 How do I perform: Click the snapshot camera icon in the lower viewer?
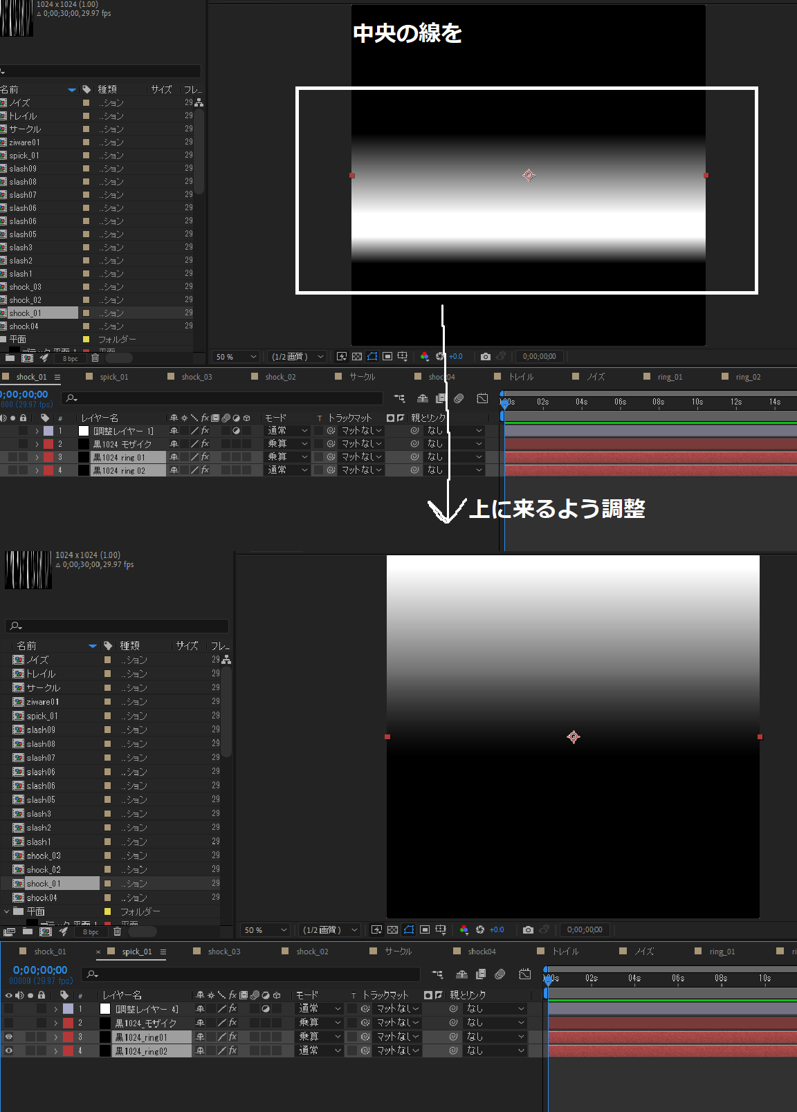[x=528, y=929]
